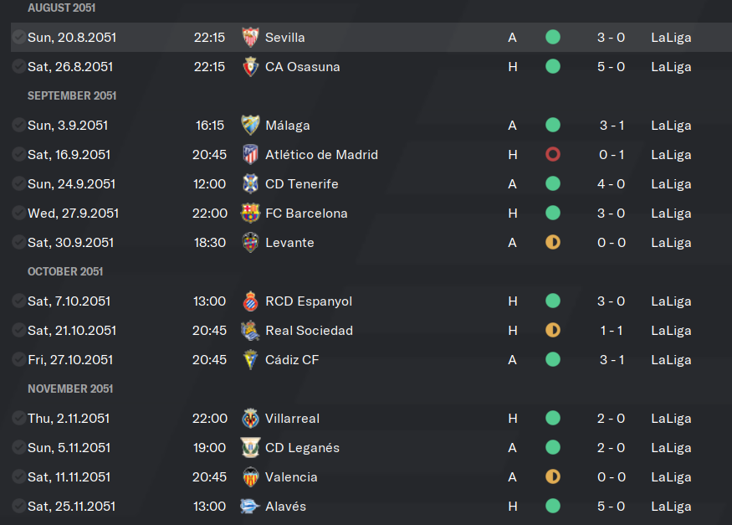This screenshot has height=525, width=732.
Task: Select the RCD Espanyol fixture row
Action: click(371, 301)
